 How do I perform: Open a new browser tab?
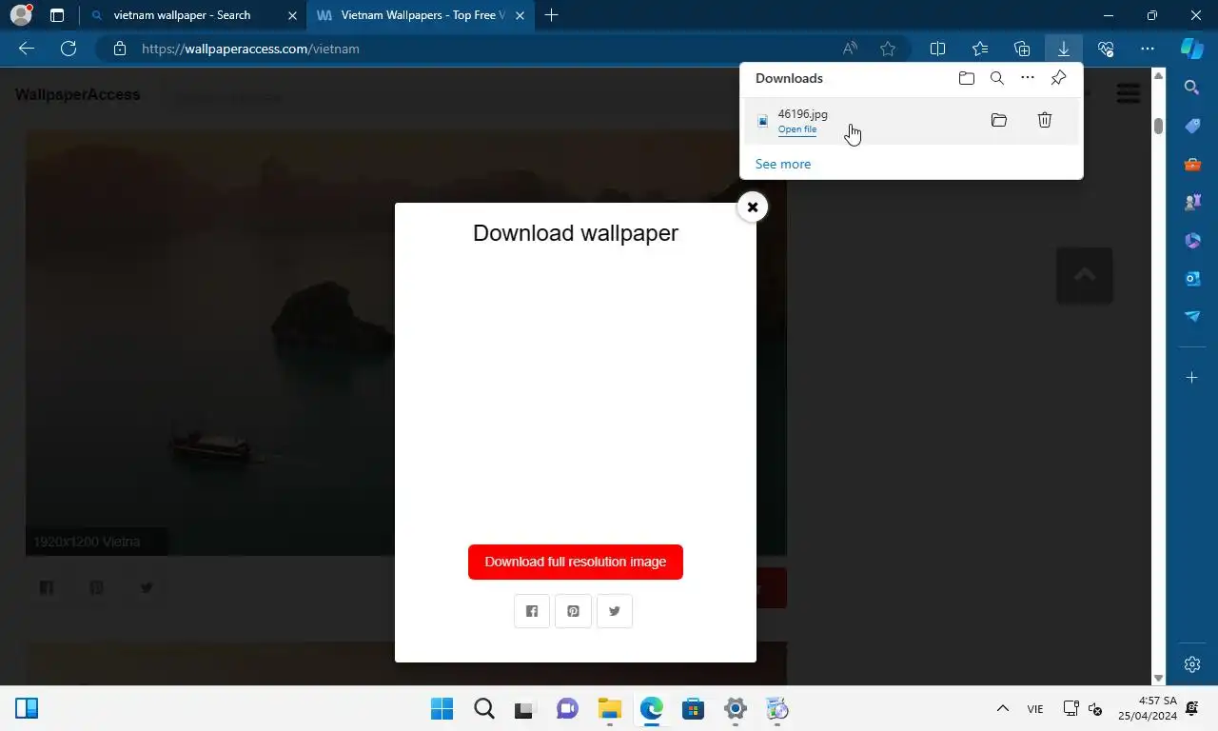pos(551,15)
